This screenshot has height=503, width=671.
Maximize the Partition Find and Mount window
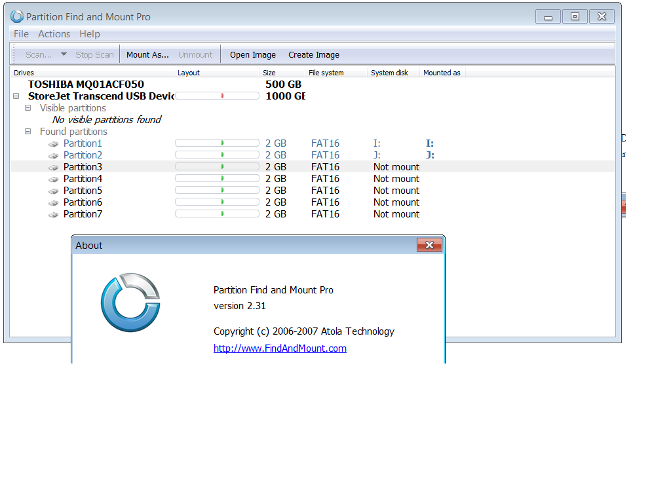[x=575, y=16]
